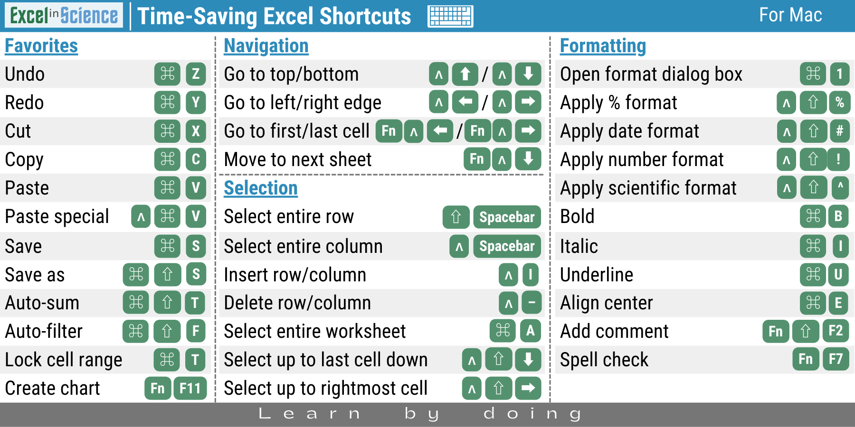Click the A key icon for Select entire worksheet

530,331
